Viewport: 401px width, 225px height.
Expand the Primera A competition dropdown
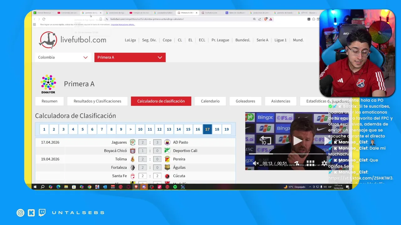point(130,57)
